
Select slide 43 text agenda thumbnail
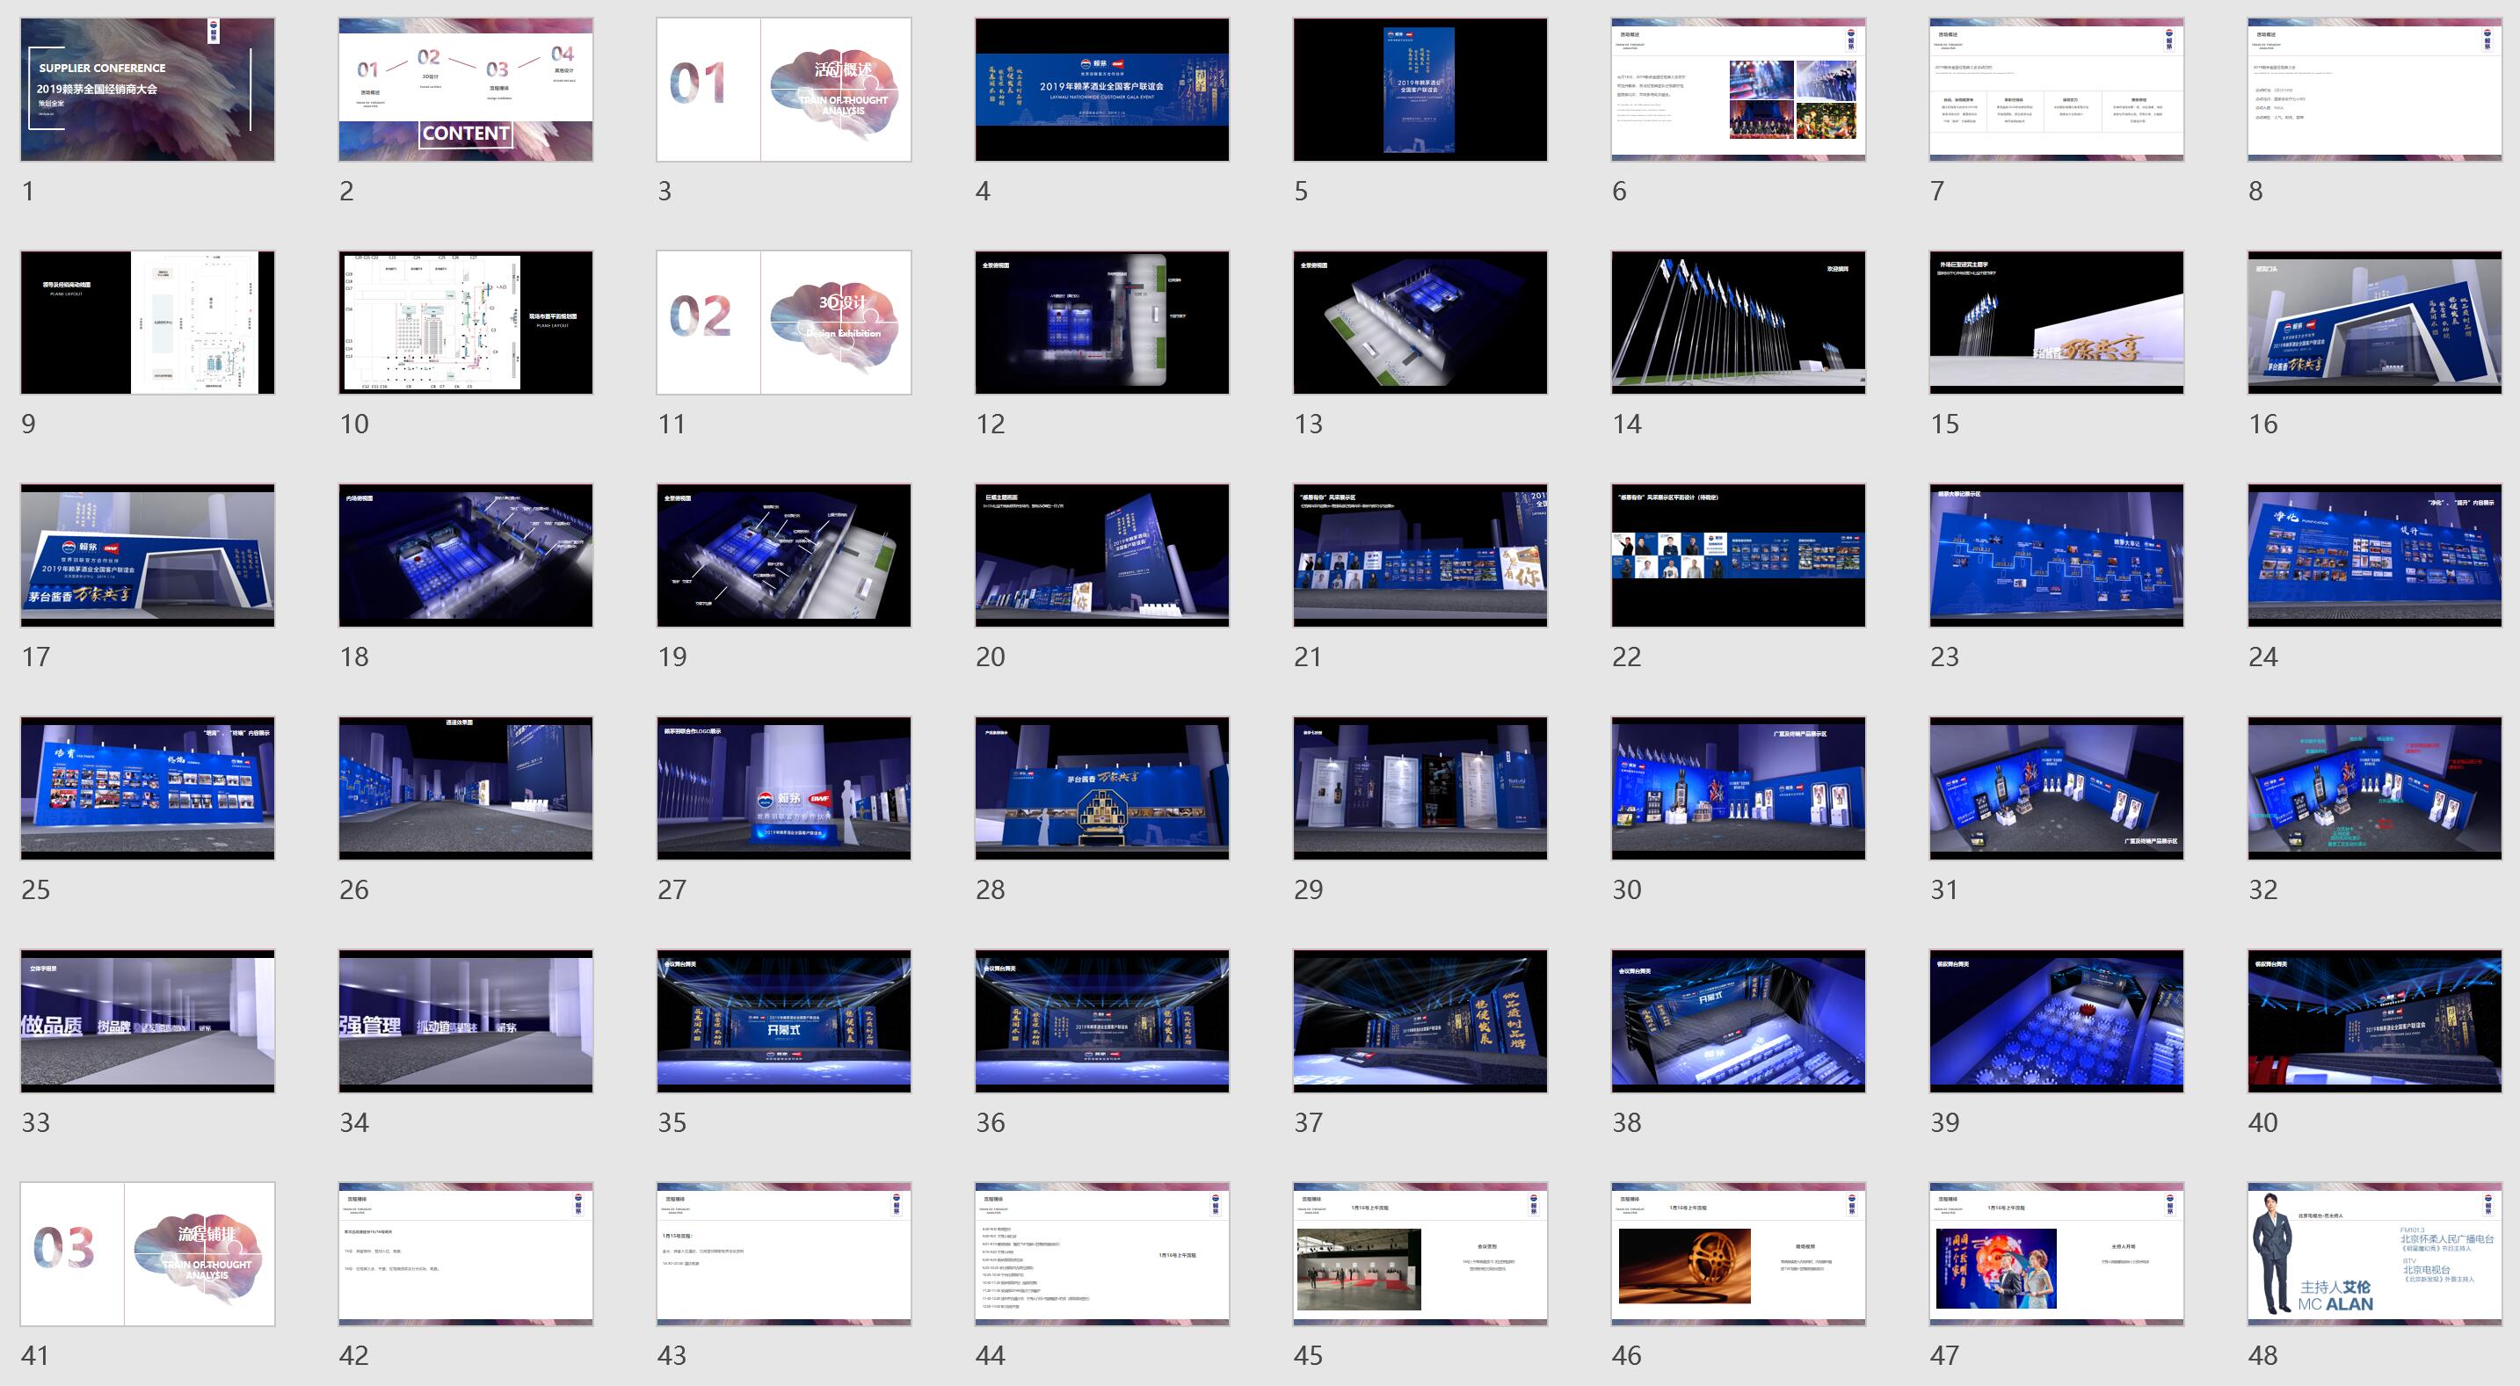click(x=783, y=1253)
